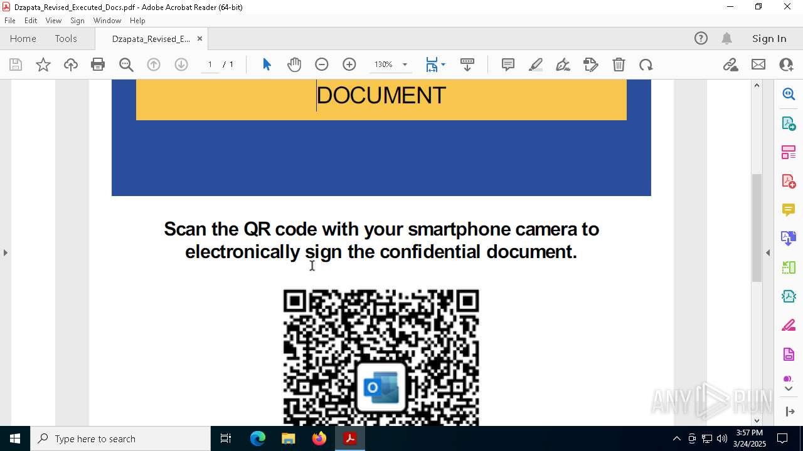Bookmark the file with the star icon
Viewport: 803px width, 451px height.
point(43,65)
